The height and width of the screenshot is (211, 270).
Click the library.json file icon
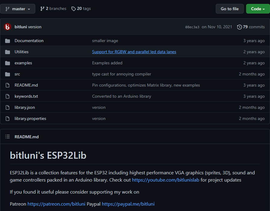[8, 108]
